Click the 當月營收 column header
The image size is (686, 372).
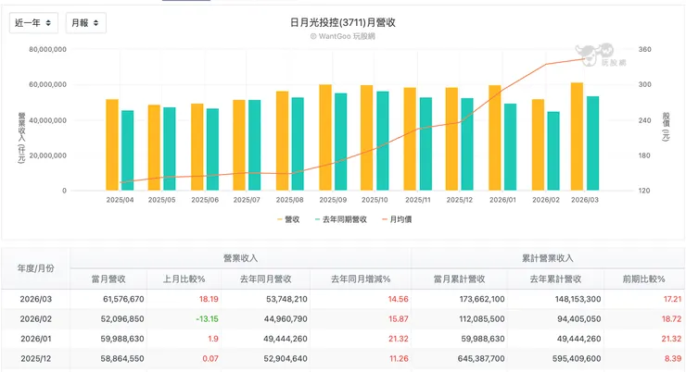(108, 279)
